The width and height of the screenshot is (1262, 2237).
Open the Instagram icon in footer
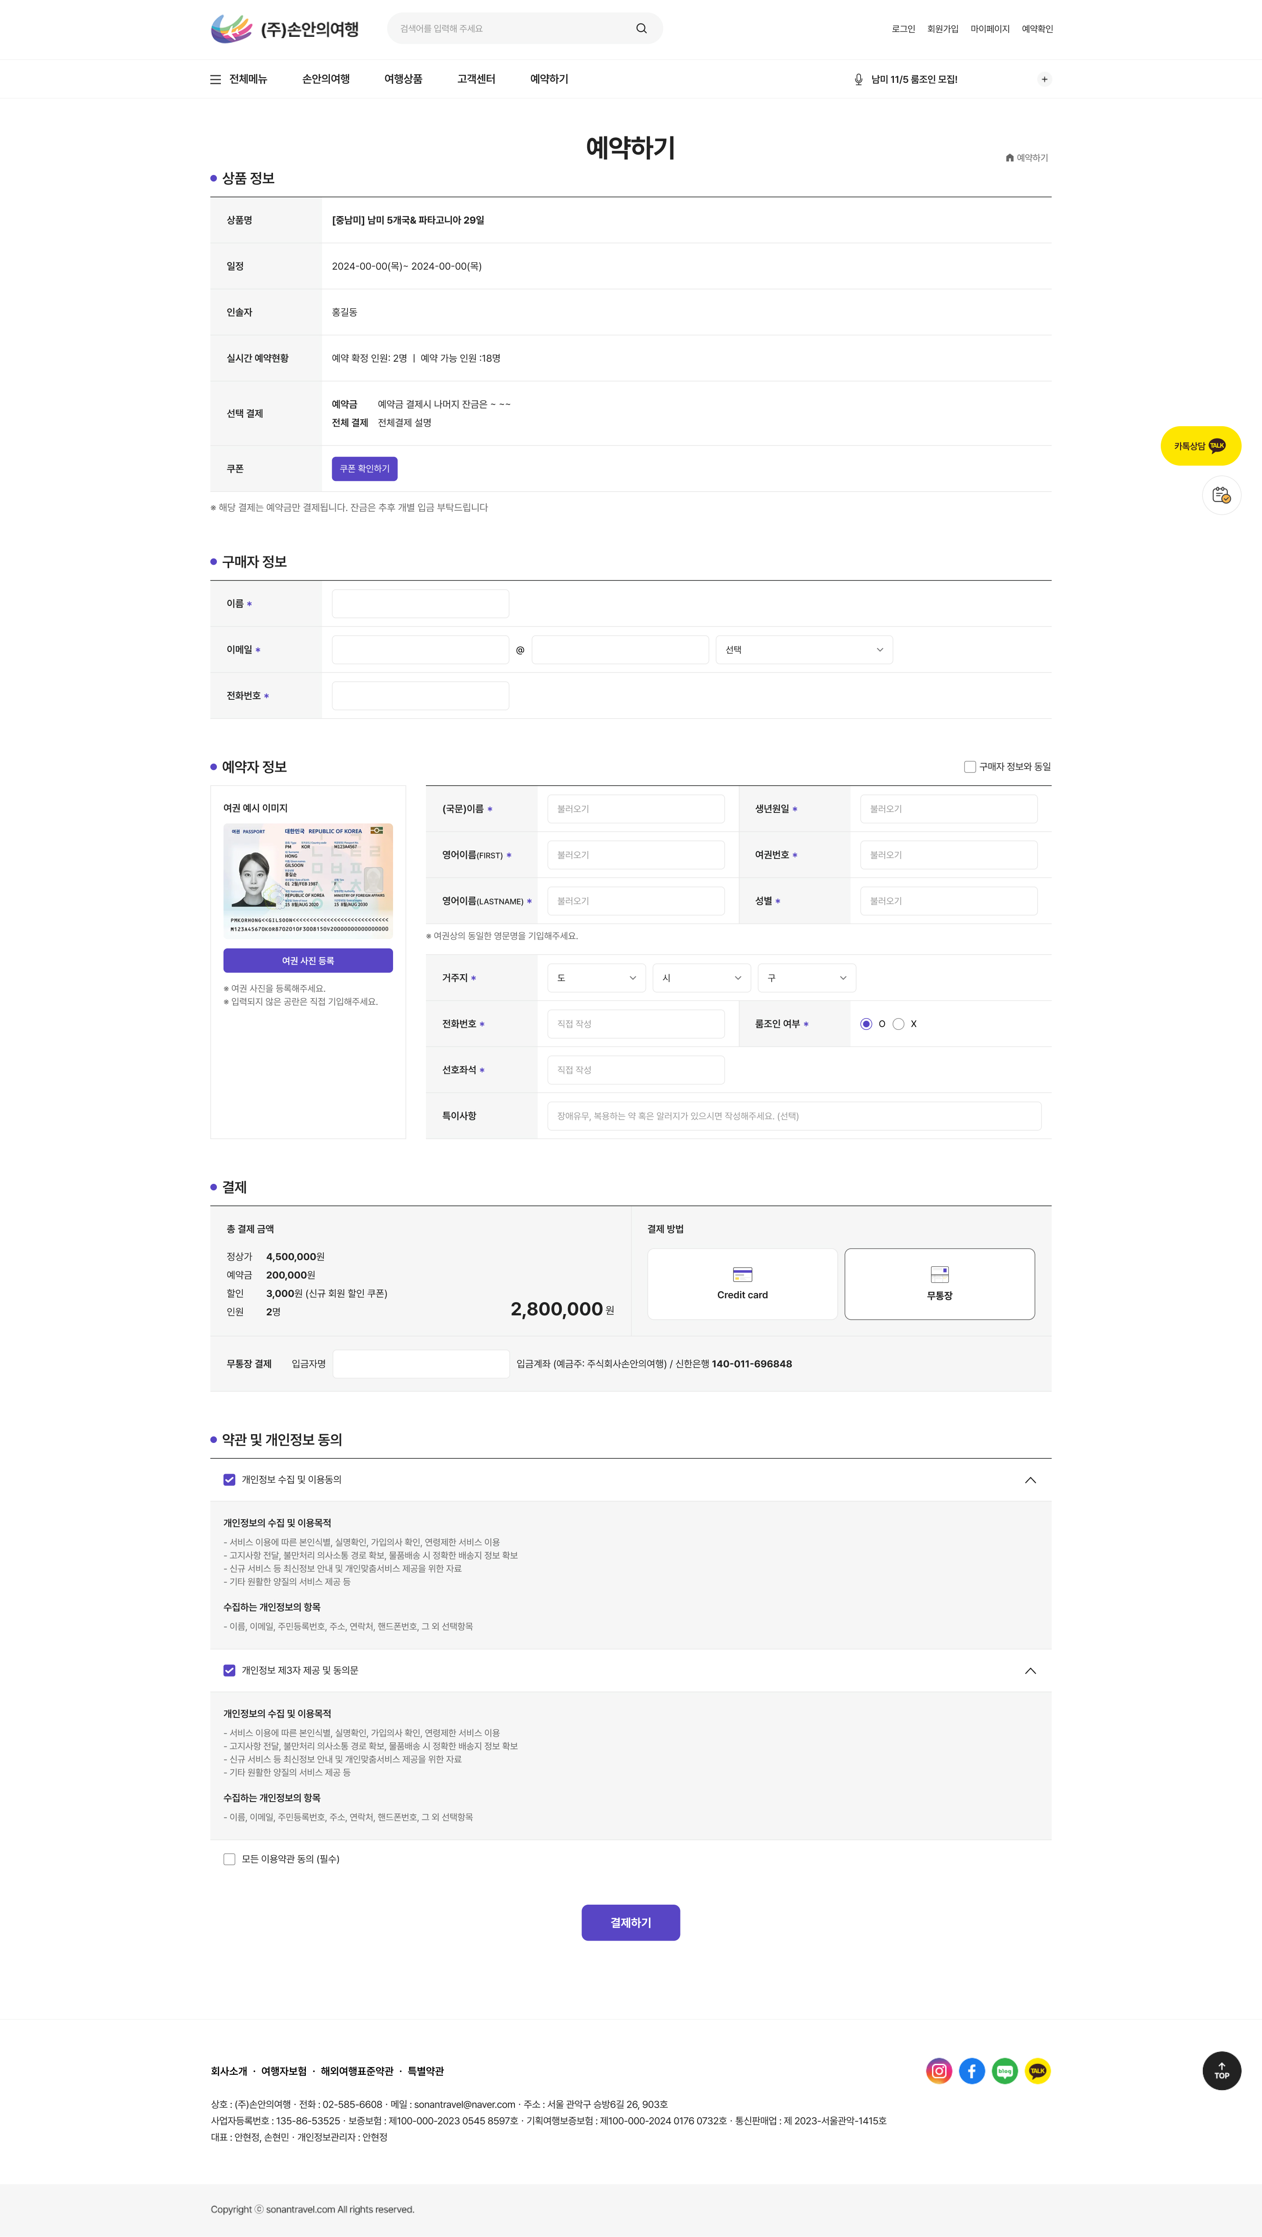[x=938, y=2071]
